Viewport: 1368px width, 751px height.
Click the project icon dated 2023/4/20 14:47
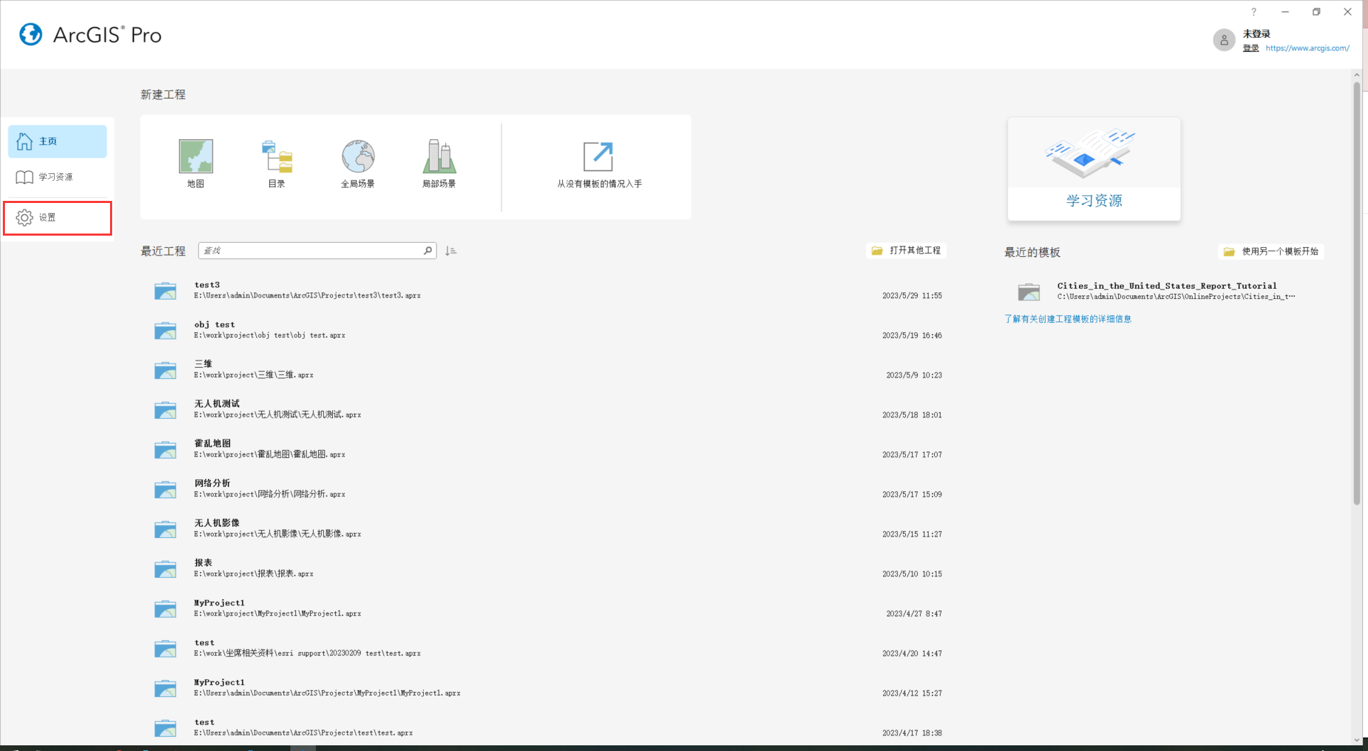pyautogui.click(x=165, y=649)
